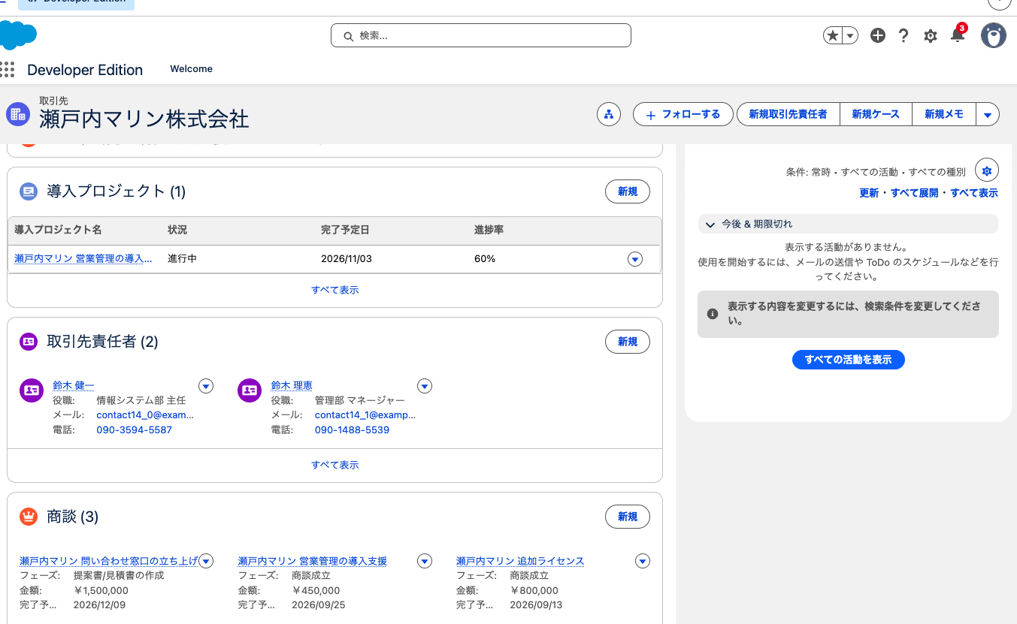Click 新規 in 取引先責任者 section
The width and height of the screenshot is (1017, 624).
(x=628, y=342)
